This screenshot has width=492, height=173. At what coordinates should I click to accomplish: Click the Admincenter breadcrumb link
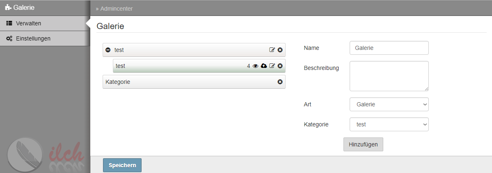pos(117,9)
